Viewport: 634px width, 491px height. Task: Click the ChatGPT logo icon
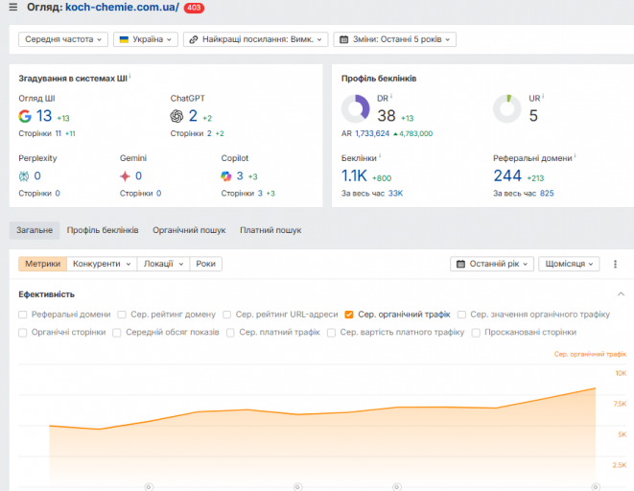(x=176, y=116)
